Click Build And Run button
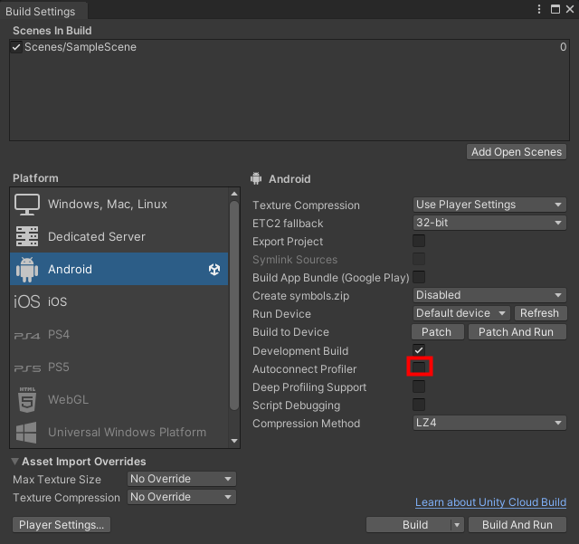579x544 pixels. click(x=517, y=525)
